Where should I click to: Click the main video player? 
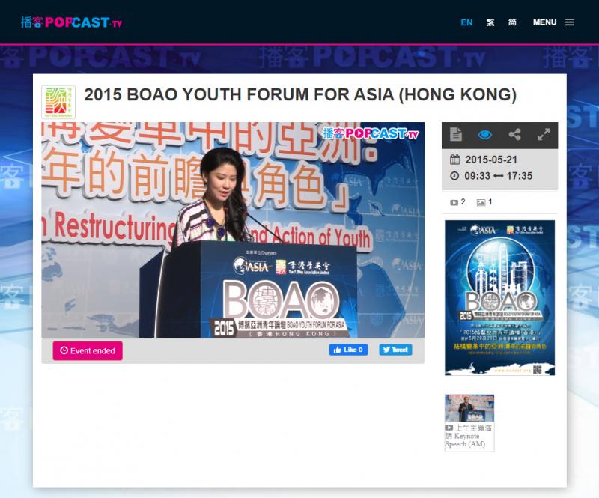click(x=233, y=230)
